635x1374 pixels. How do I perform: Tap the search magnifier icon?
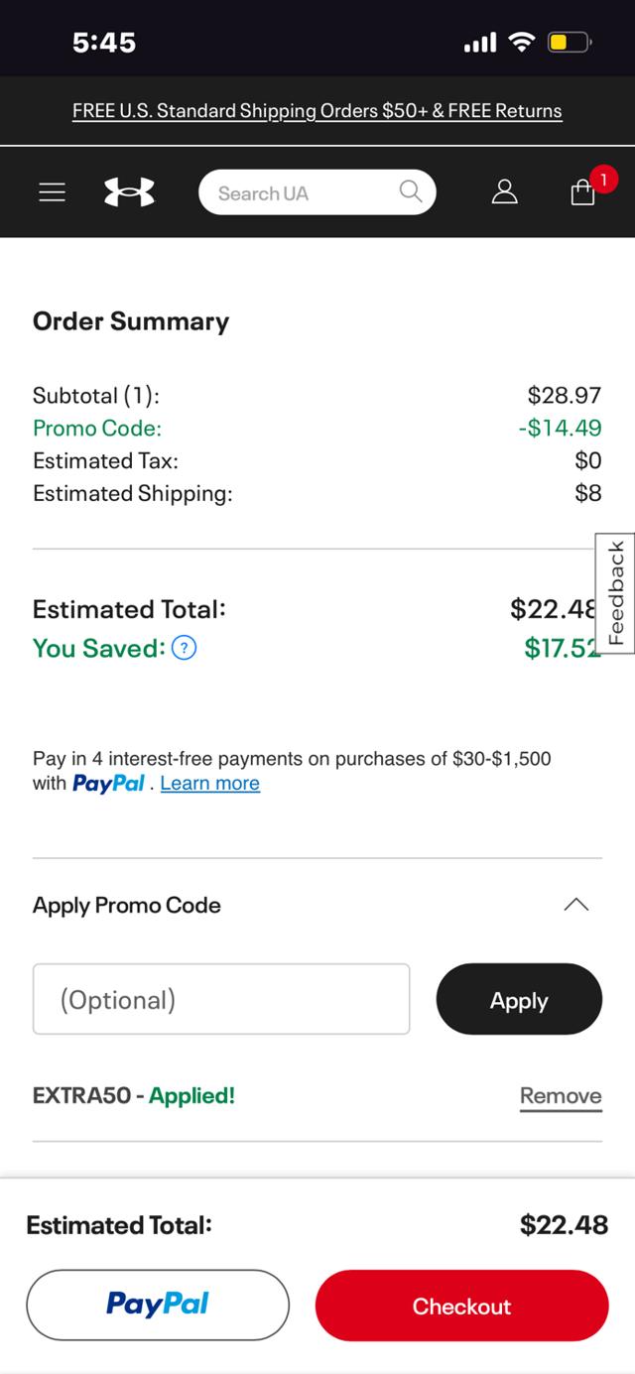point(410,191)
